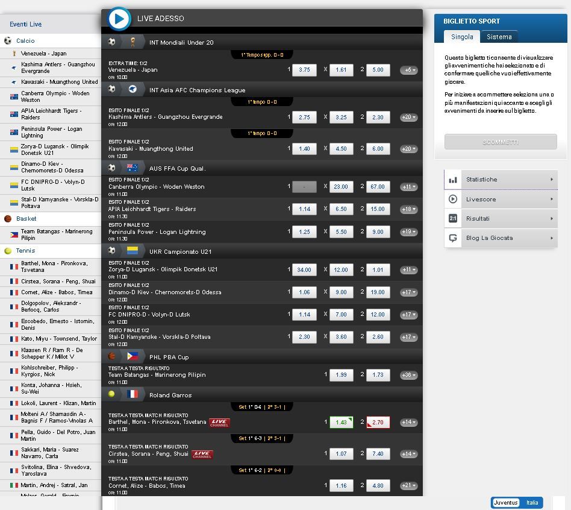Click the Calcio soccer ball sidebar icon
The height and width of the screenshot is (510, 571).
tap(8, 41)
